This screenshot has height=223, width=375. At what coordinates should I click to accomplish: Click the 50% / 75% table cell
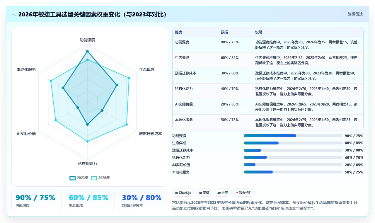click(x=230, y=120)
